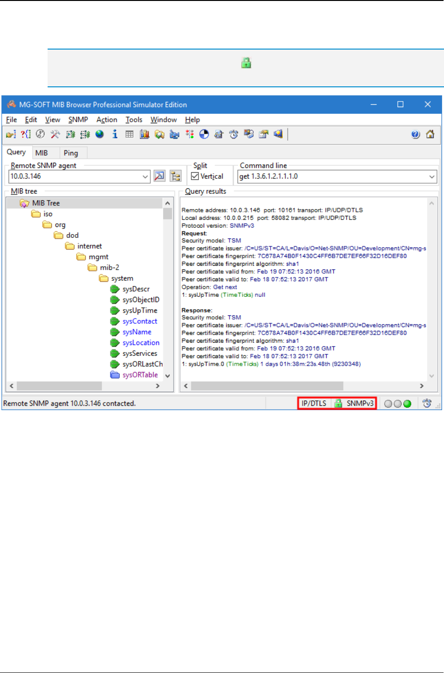
Task: Open the Edit menu
Action: pyautogui.click(x=31, y=120)
